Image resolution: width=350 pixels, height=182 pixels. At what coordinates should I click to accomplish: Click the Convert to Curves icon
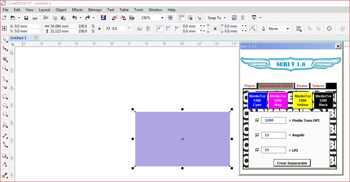[x=329, y=29]
